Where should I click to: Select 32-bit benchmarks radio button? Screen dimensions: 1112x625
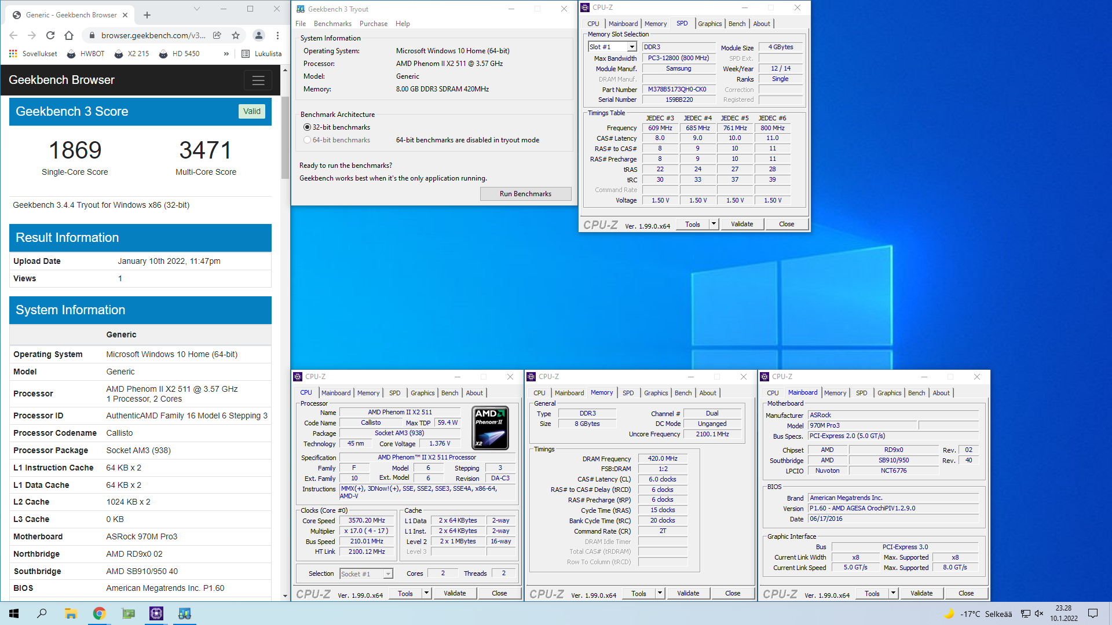pyautogui.click(x=307, y=127)
